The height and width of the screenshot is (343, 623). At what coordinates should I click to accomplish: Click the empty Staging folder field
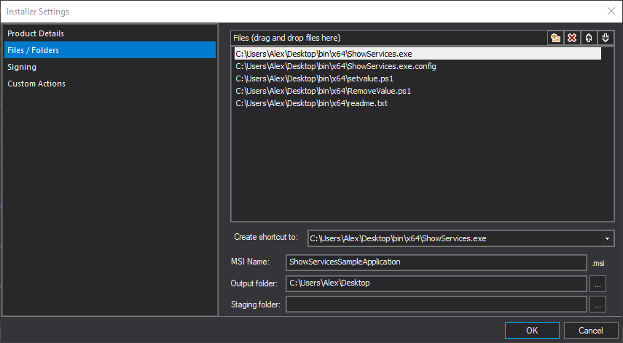436,304
